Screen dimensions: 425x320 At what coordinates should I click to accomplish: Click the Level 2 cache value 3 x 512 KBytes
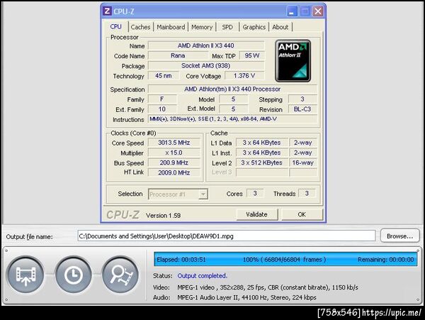[x=262, y=163]
